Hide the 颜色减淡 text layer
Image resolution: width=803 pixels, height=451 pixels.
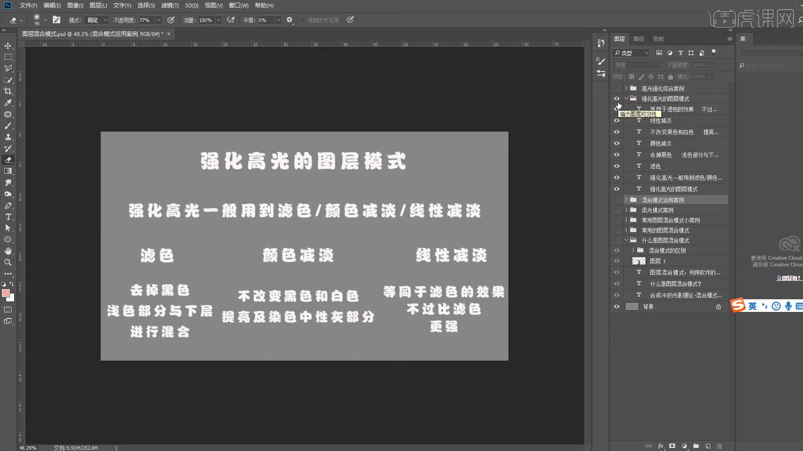pos(616,143)
